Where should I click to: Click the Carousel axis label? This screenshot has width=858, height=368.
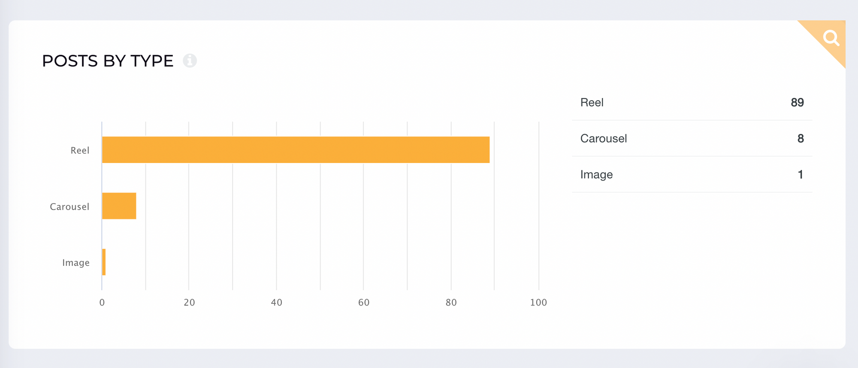point(69,207)
